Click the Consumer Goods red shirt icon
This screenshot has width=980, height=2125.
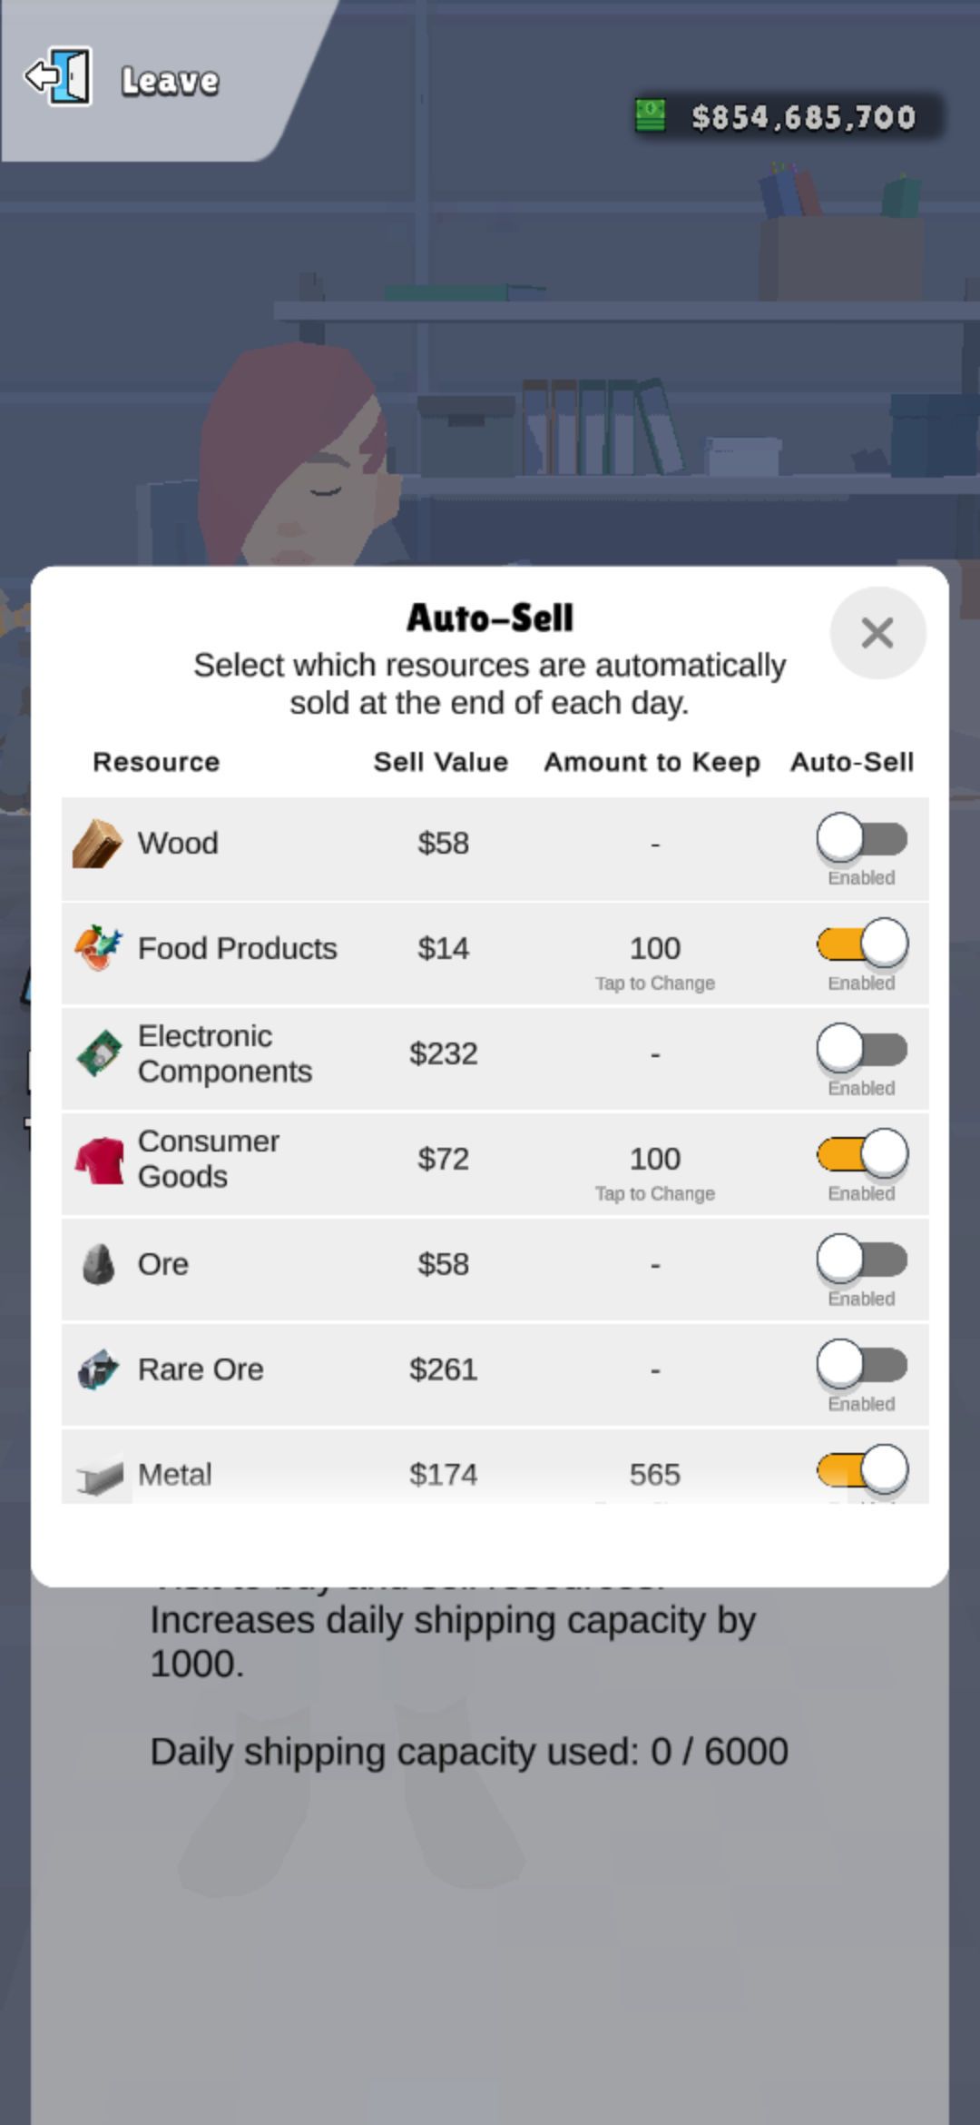(x=99, y=1160)
